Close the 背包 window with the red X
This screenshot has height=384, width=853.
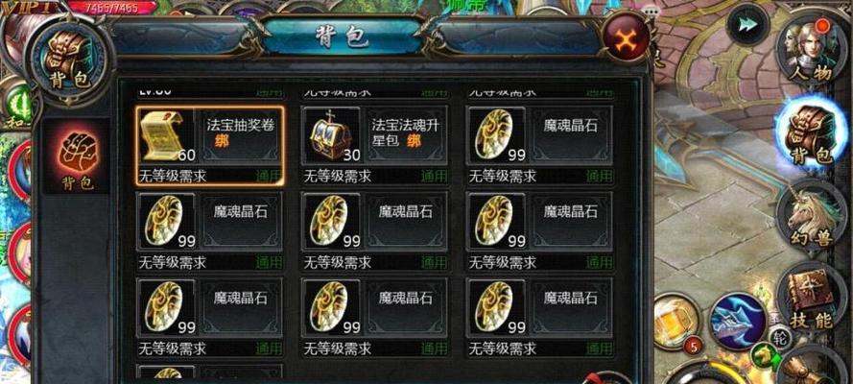click(x=627, y=38)
